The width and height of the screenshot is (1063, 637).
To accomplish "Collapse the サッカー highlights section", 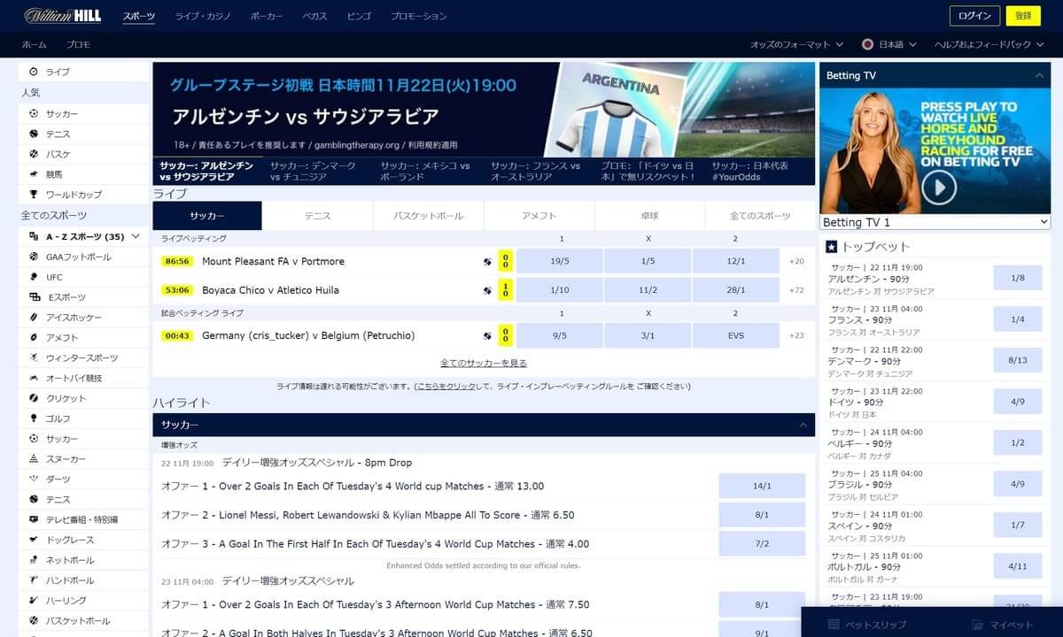I will 803,426.
